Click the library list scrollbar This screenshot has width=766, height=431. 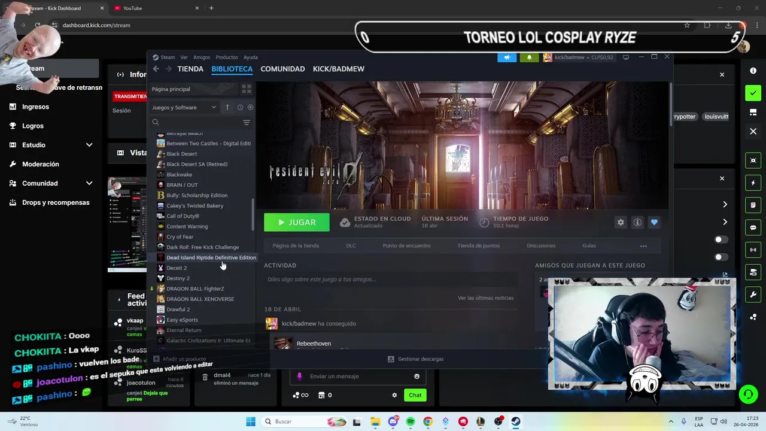pyautogui.click(x=253, y=215)
